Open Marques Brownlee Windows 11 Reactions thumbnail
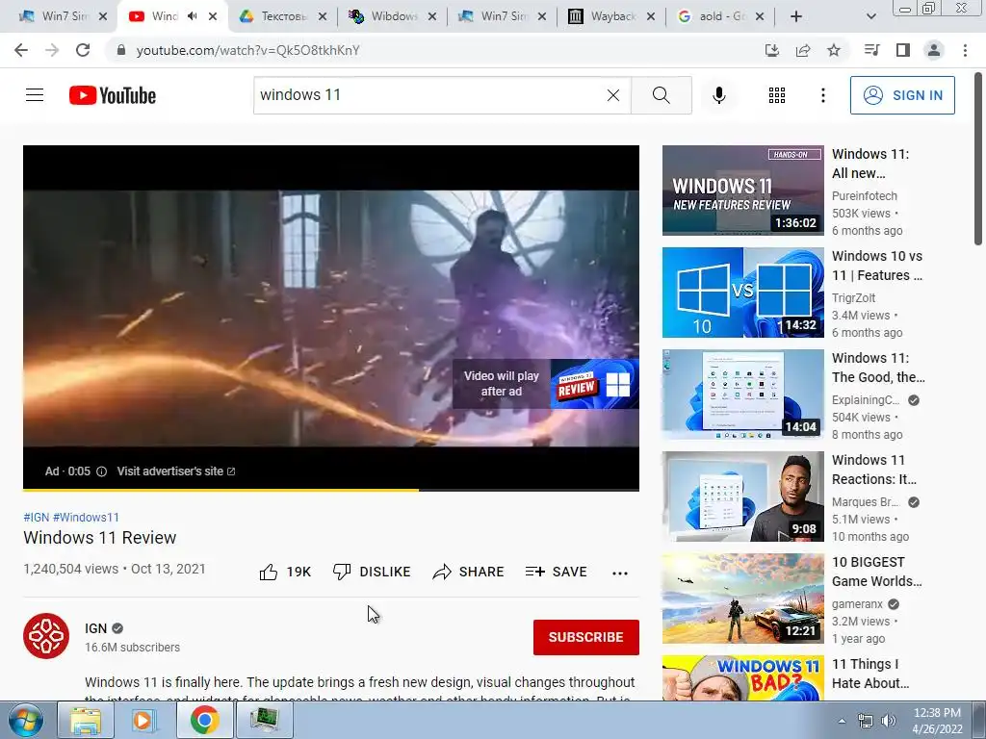The height and width of the screenshot is (739, 986). [x=742, y=497]
